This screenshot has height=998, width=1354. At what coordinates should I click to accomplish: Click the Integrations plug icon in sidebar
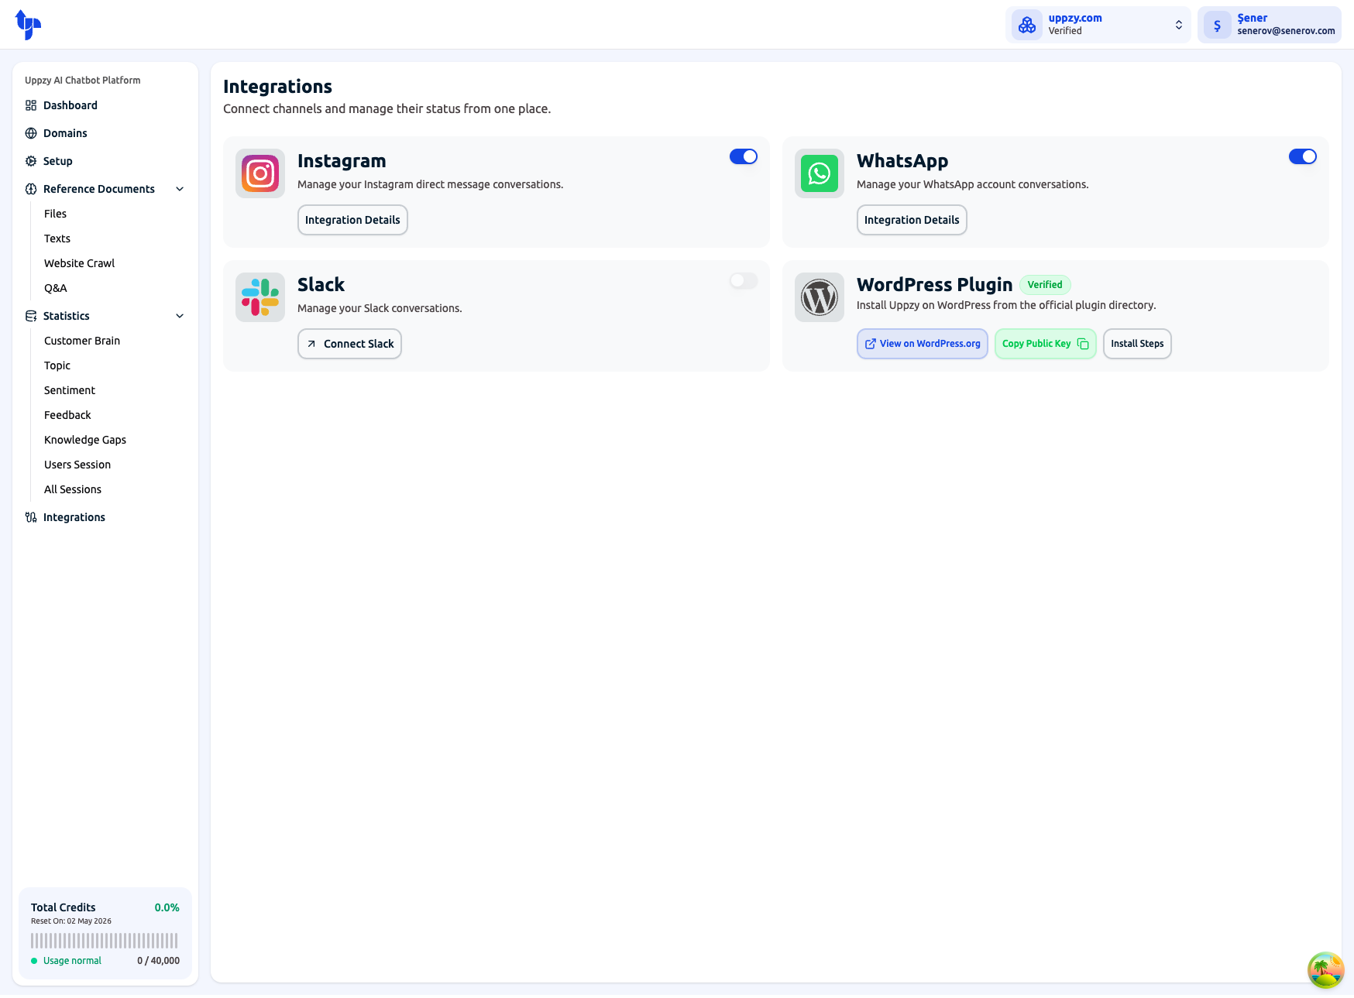(31, 517)
